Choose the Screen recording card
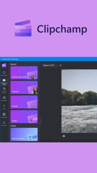The width and height of the screenshot is (97, 173). click(x=24, y=102)
